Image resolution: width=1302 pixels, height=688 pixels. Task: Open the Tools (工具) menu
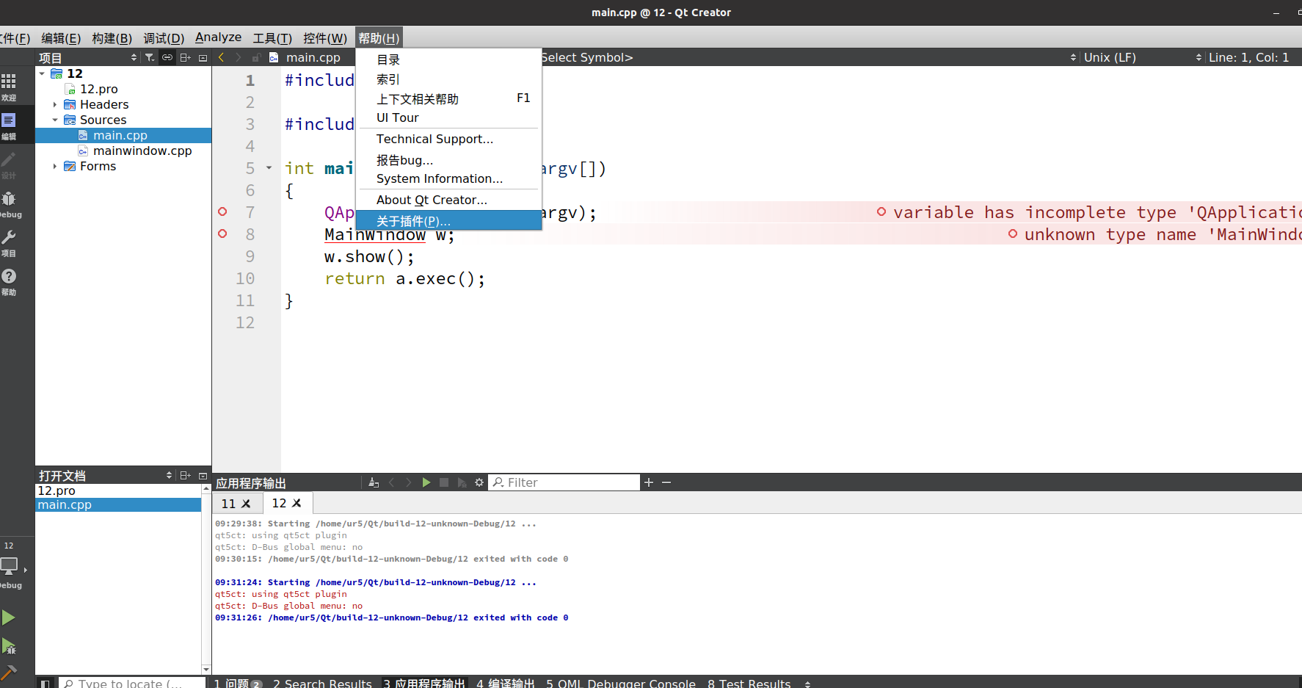point(272,38)
